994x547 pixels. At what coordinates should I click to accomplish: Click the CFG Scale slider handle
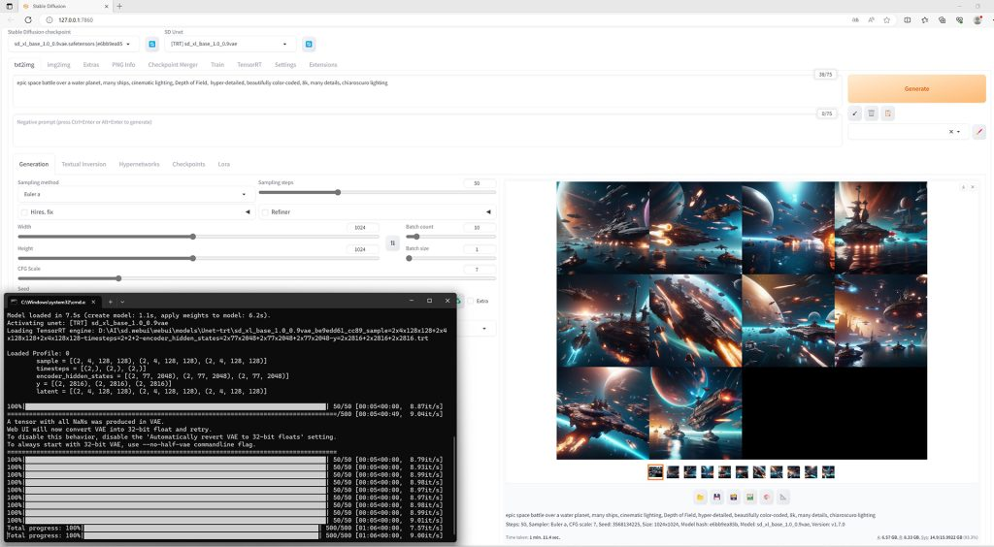118,278
